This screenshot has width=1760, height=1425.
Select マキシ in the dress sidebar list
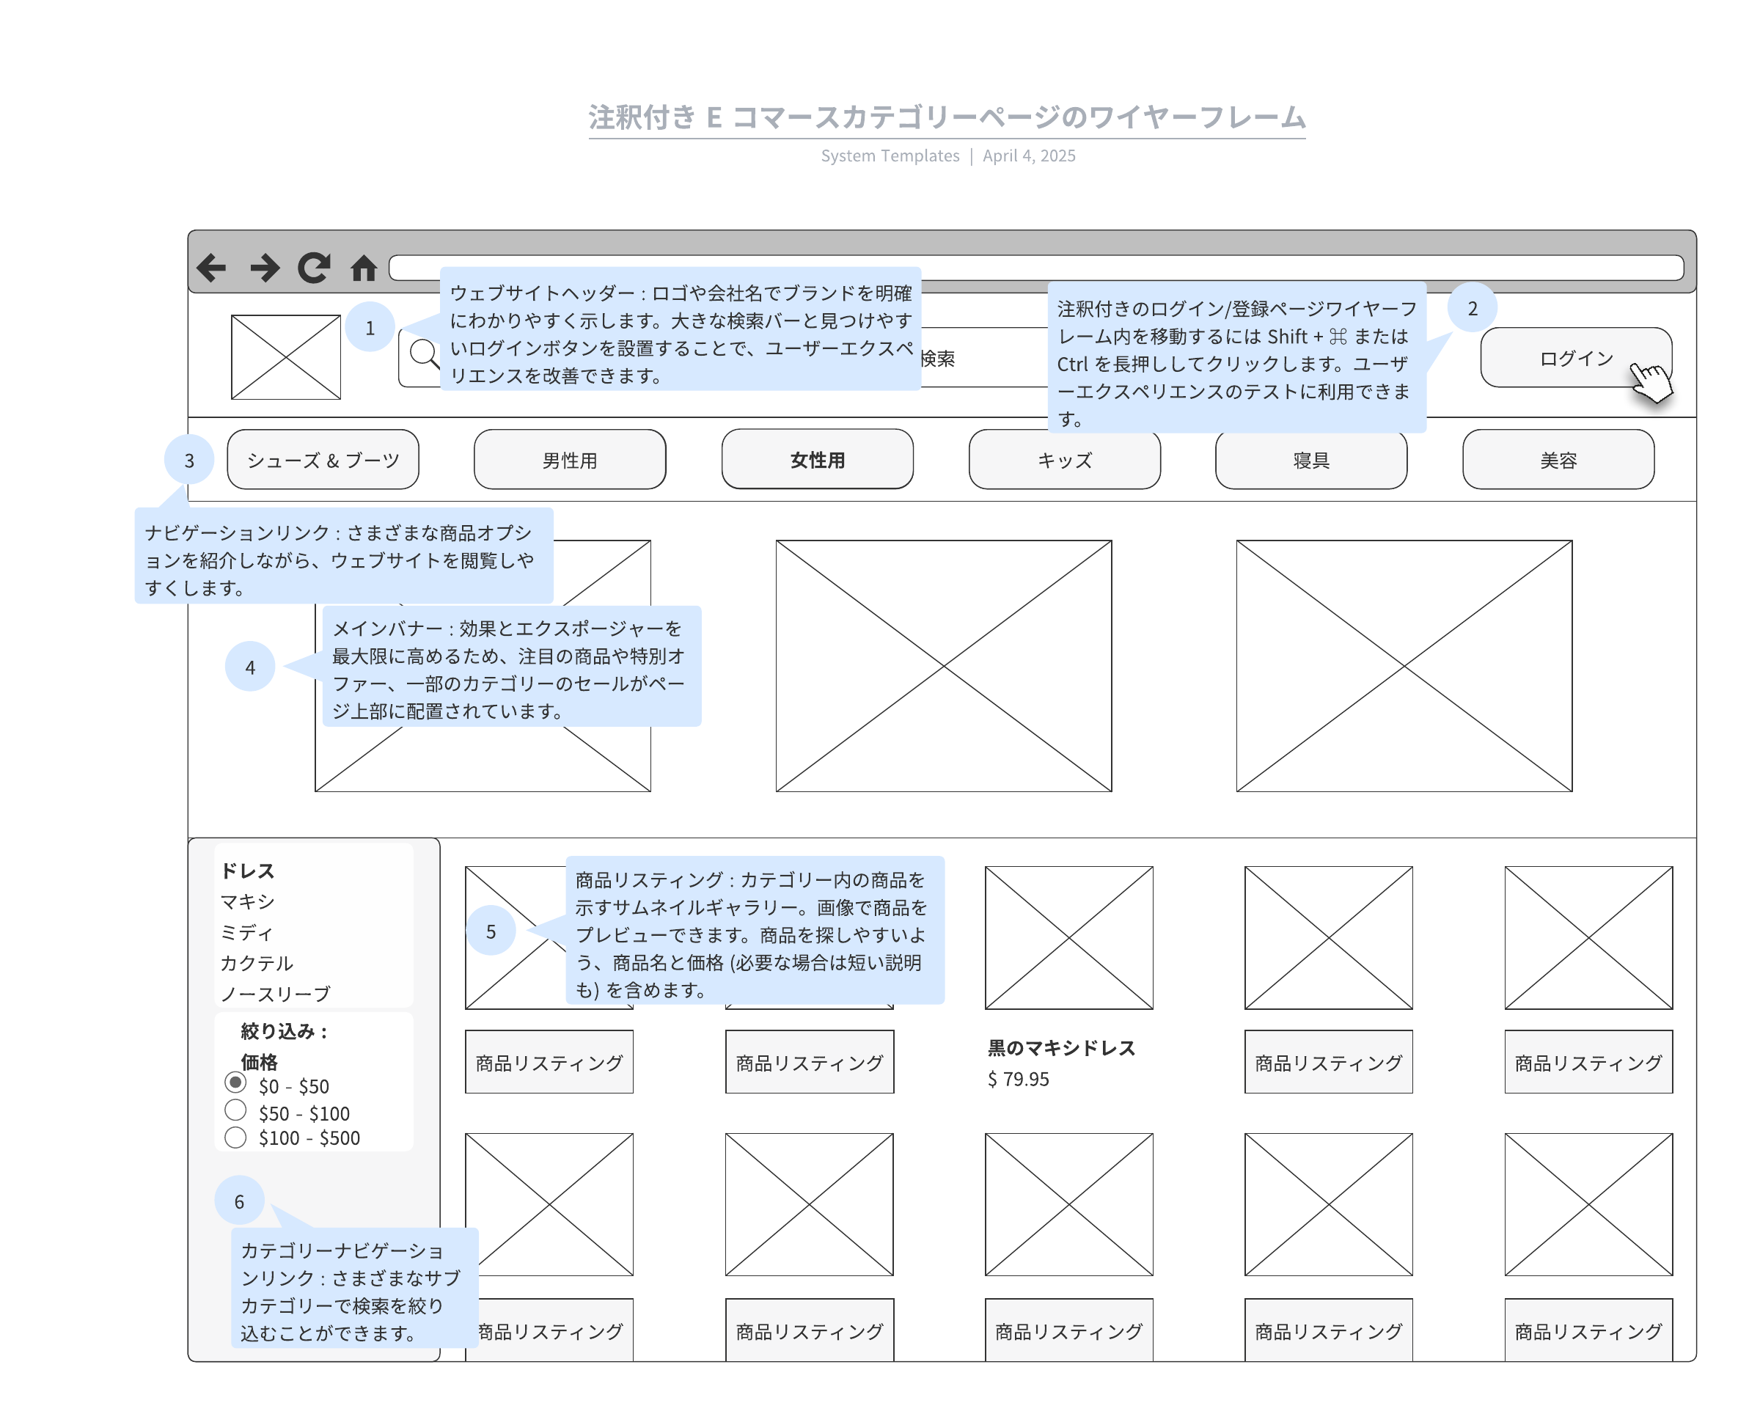tap(247, 901)
